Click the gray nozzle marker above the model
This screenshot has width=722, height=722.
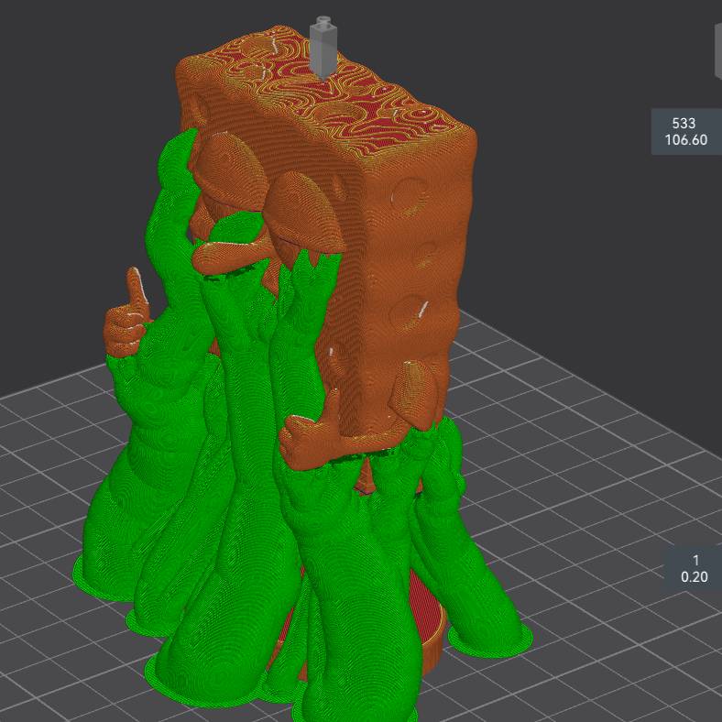(323, 48)
